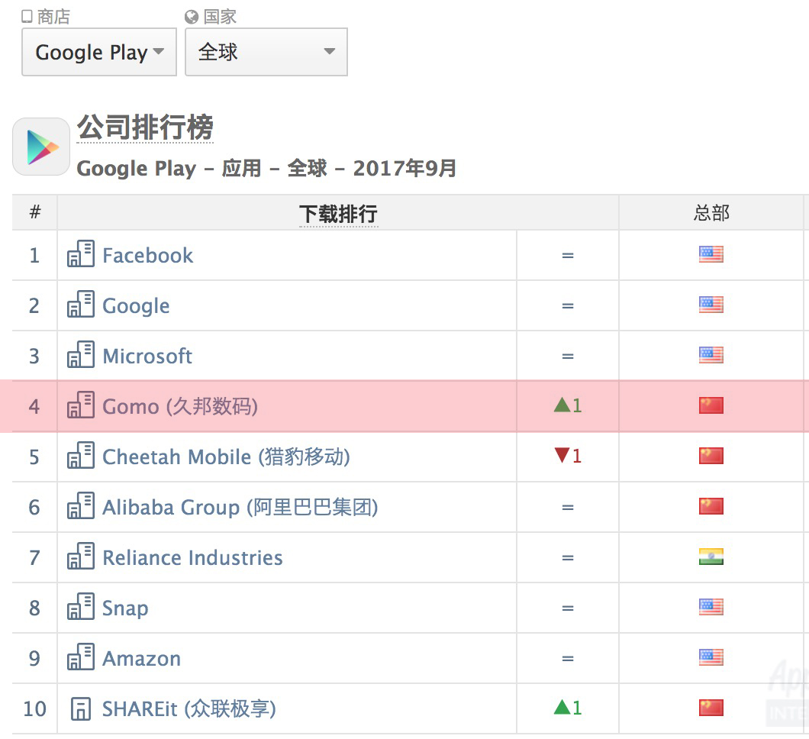Viewport: 809px width, 739px height.
Task: Click the globe icon next to 国家
Action: point(192,17)
